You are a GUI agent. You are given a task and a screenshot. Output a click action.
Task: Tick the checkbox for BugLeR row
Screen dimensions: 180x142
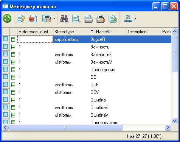click(x=6, y=39)
